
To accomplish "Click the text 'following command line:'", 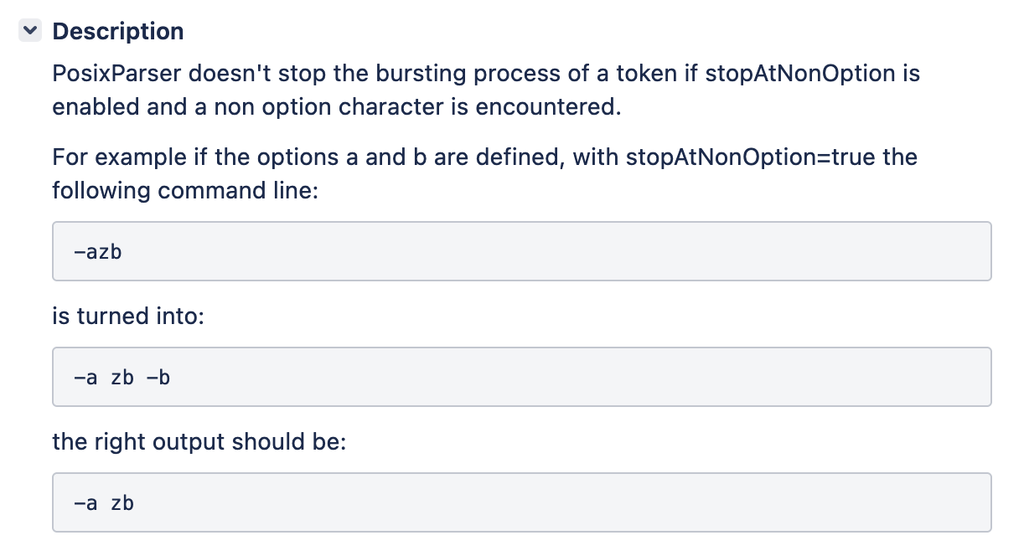I will pyautogui.click(x=185, y=190).
